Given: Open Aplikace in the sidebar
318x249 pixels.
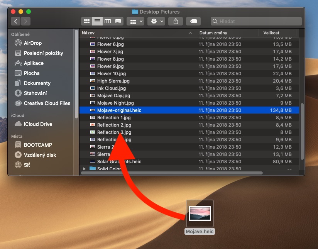Looking at the screenshot, I should 29,63.
